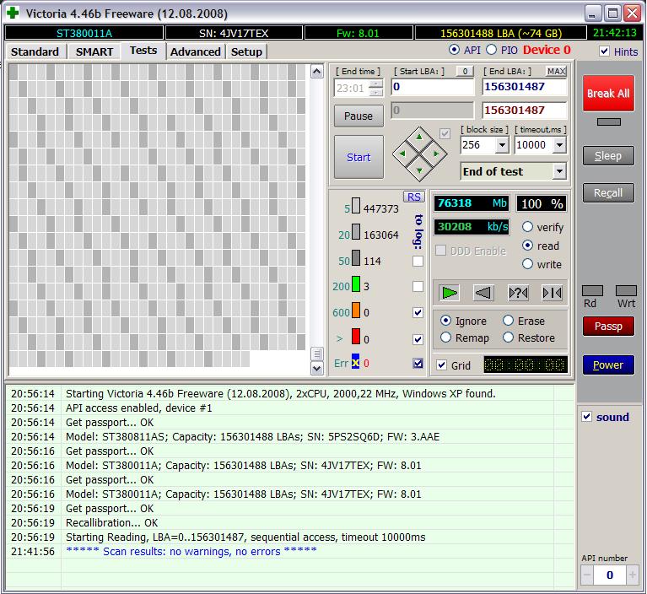Click the up arrow of the diamond navigator
Screen dimensions: 647x594
(419, 137)
